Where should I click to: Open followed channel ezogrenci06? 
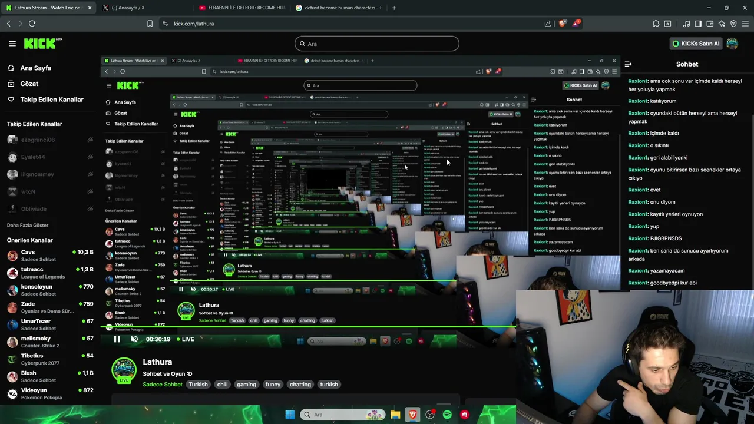point(38,140)
